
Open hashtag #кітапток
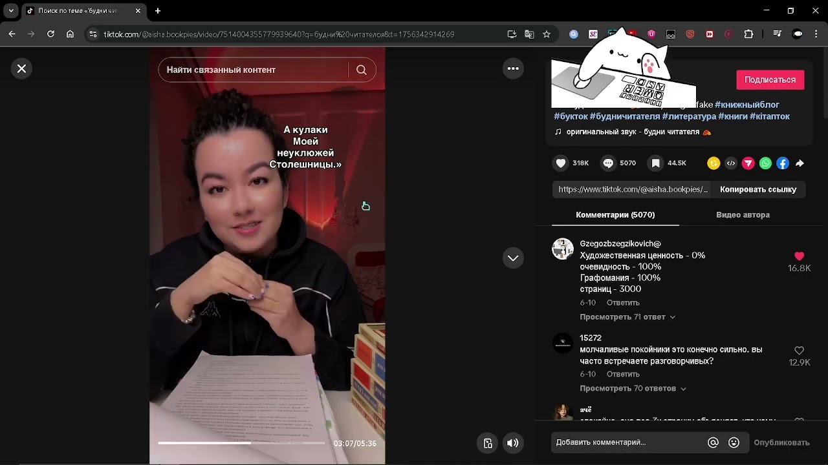(770, 116)
